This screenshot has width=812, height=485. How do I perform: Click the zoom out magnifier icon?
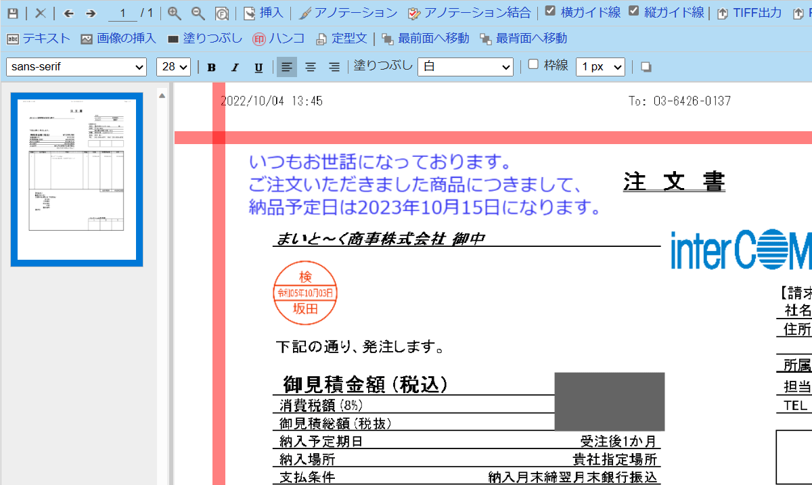click(x=198, y=13)
